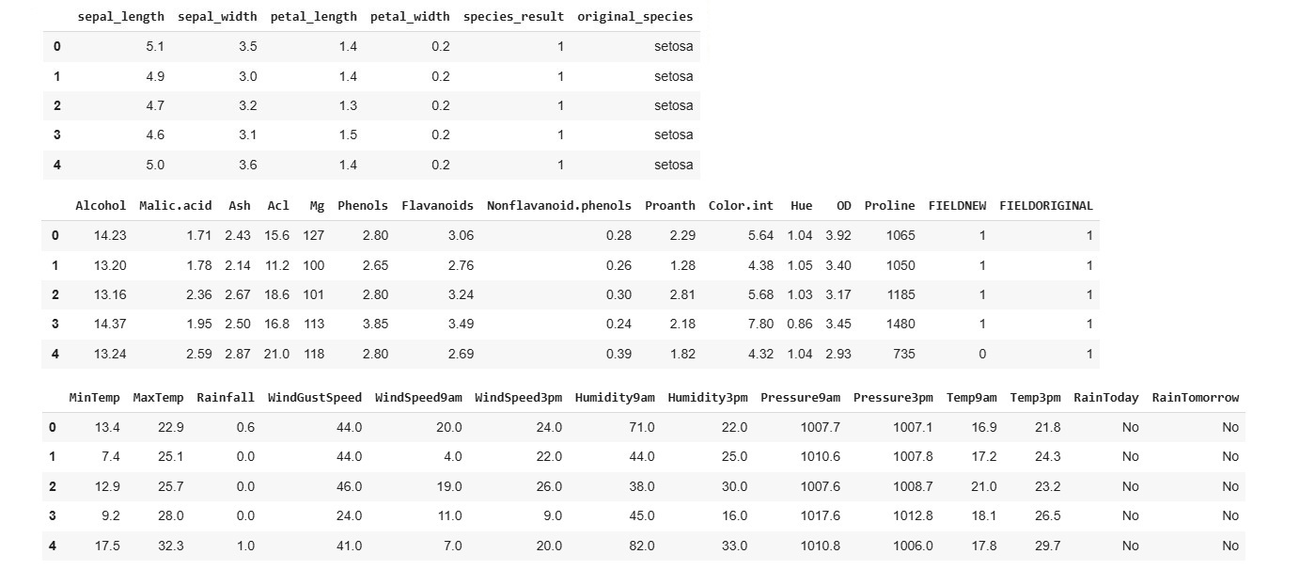Click the MinTemp column header
This screenshot has width=1315, height=570.
coord(94,397)
